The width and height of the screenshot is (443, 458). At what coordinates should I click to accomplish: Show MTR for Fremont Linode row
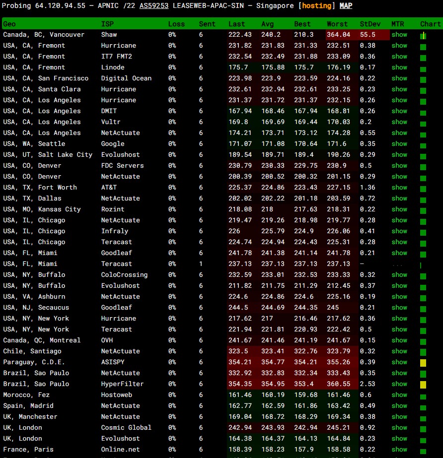point(399,67)
